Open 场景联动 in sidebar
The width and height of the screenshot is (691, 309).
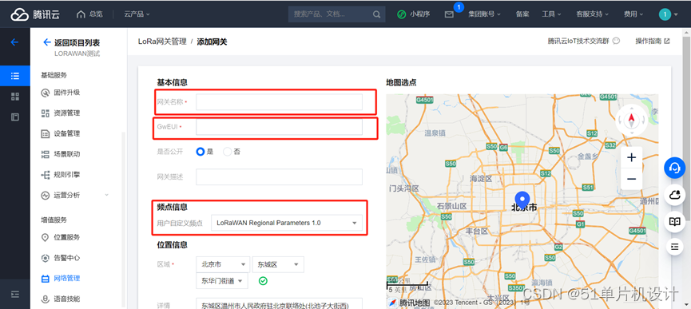(x=66, y=154)
